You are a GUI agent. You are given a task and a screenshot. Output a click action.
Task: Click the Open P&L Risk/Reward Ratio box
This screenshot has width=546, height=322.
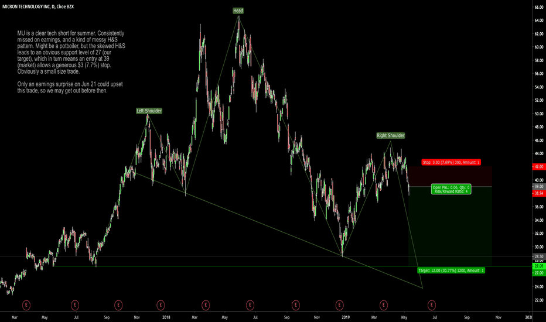[451, 189]
